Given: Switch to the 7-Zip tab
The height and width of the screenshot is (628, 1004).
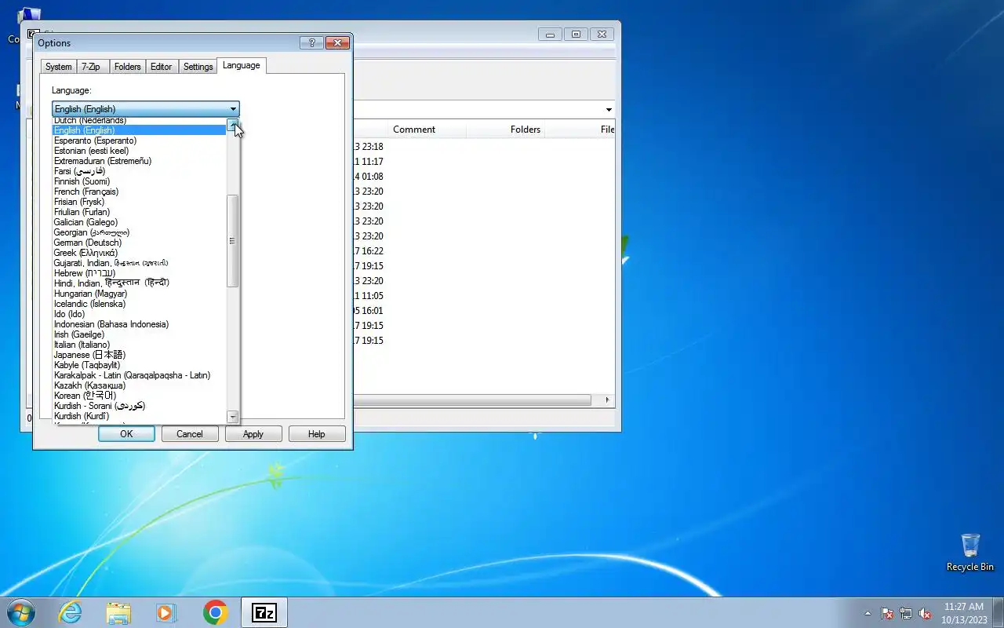Looking at the screenshot, I should coord(91,67).
